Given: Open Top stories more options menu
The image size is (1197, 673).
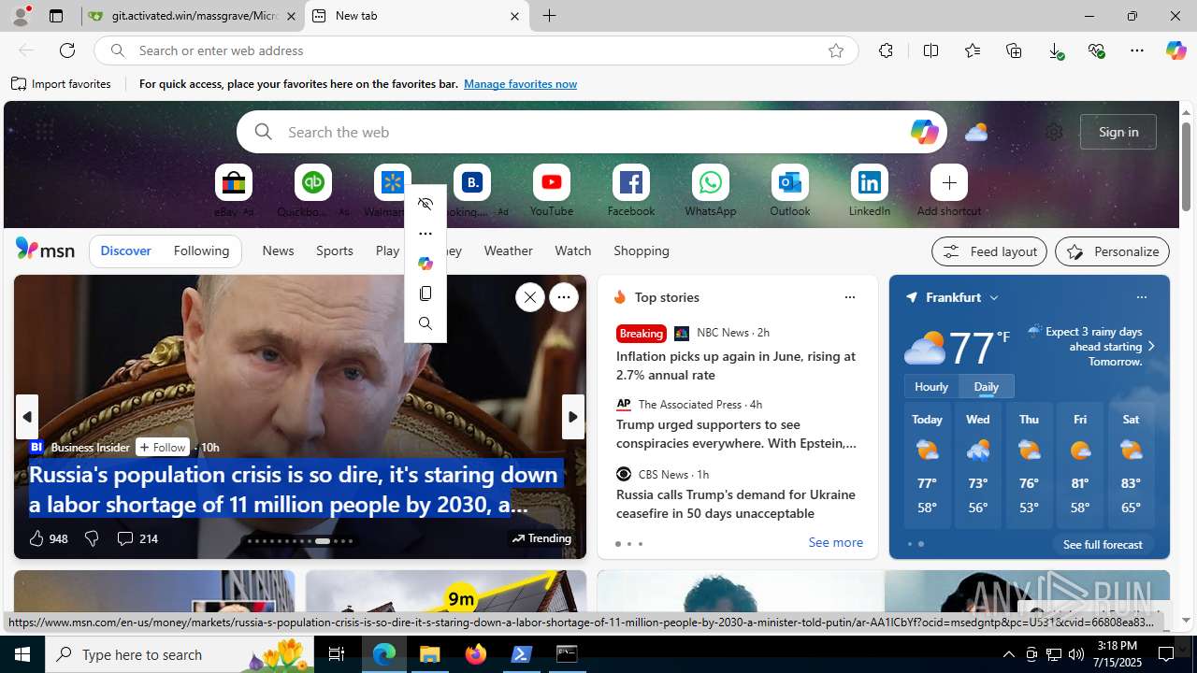Looking at the screenshot, I should (849, 297).
